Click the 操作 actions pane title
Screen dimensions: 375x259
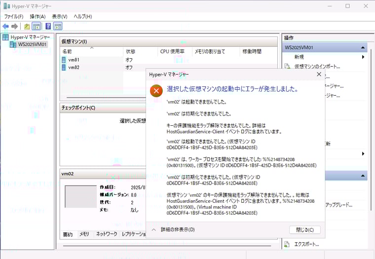tap(289, 38)
